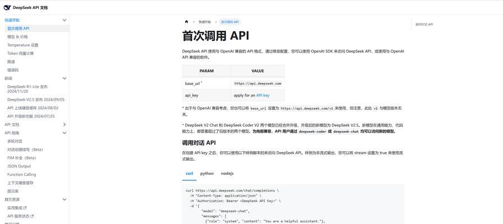Open API 服务状态 external link in sidebar
503x224 pixels.
21,216
